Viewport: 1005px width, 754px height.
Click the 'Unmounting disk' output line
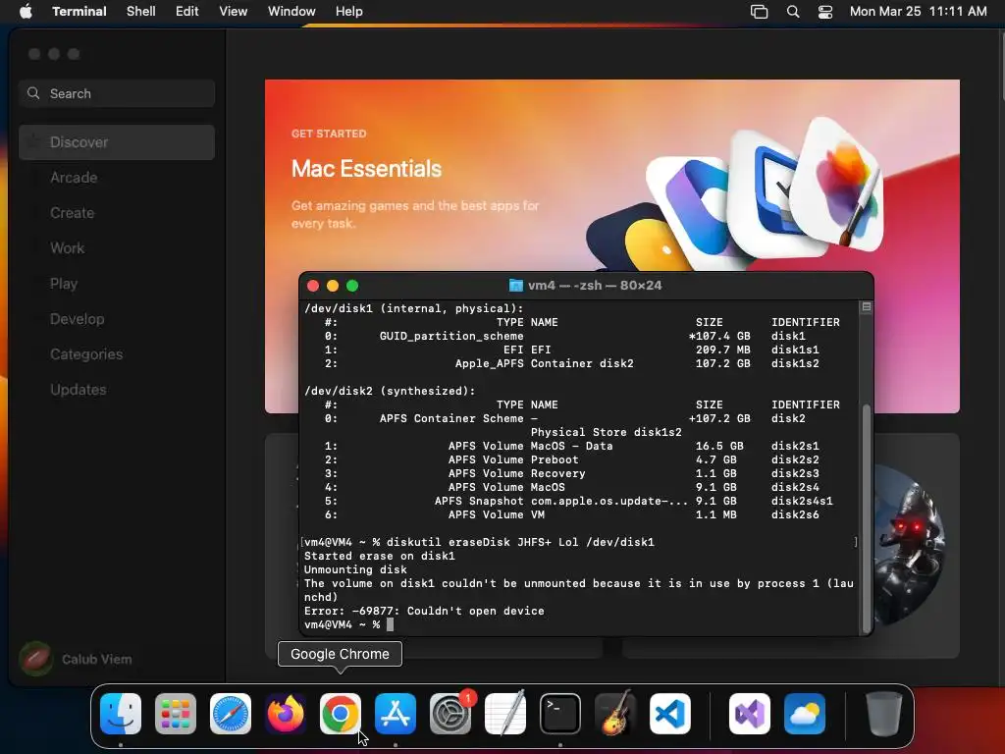tap(355, 570)
